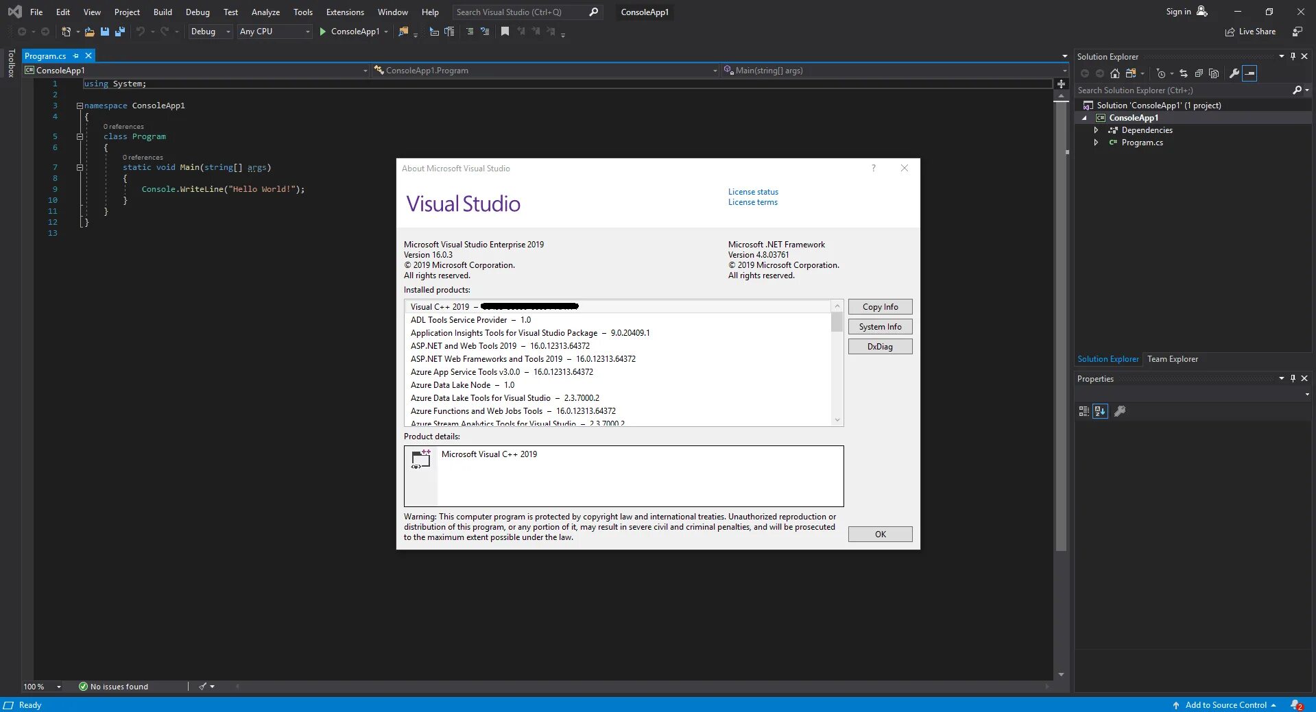Select ASP.NET and Web Tools 2019 in the list

point(500,346)
